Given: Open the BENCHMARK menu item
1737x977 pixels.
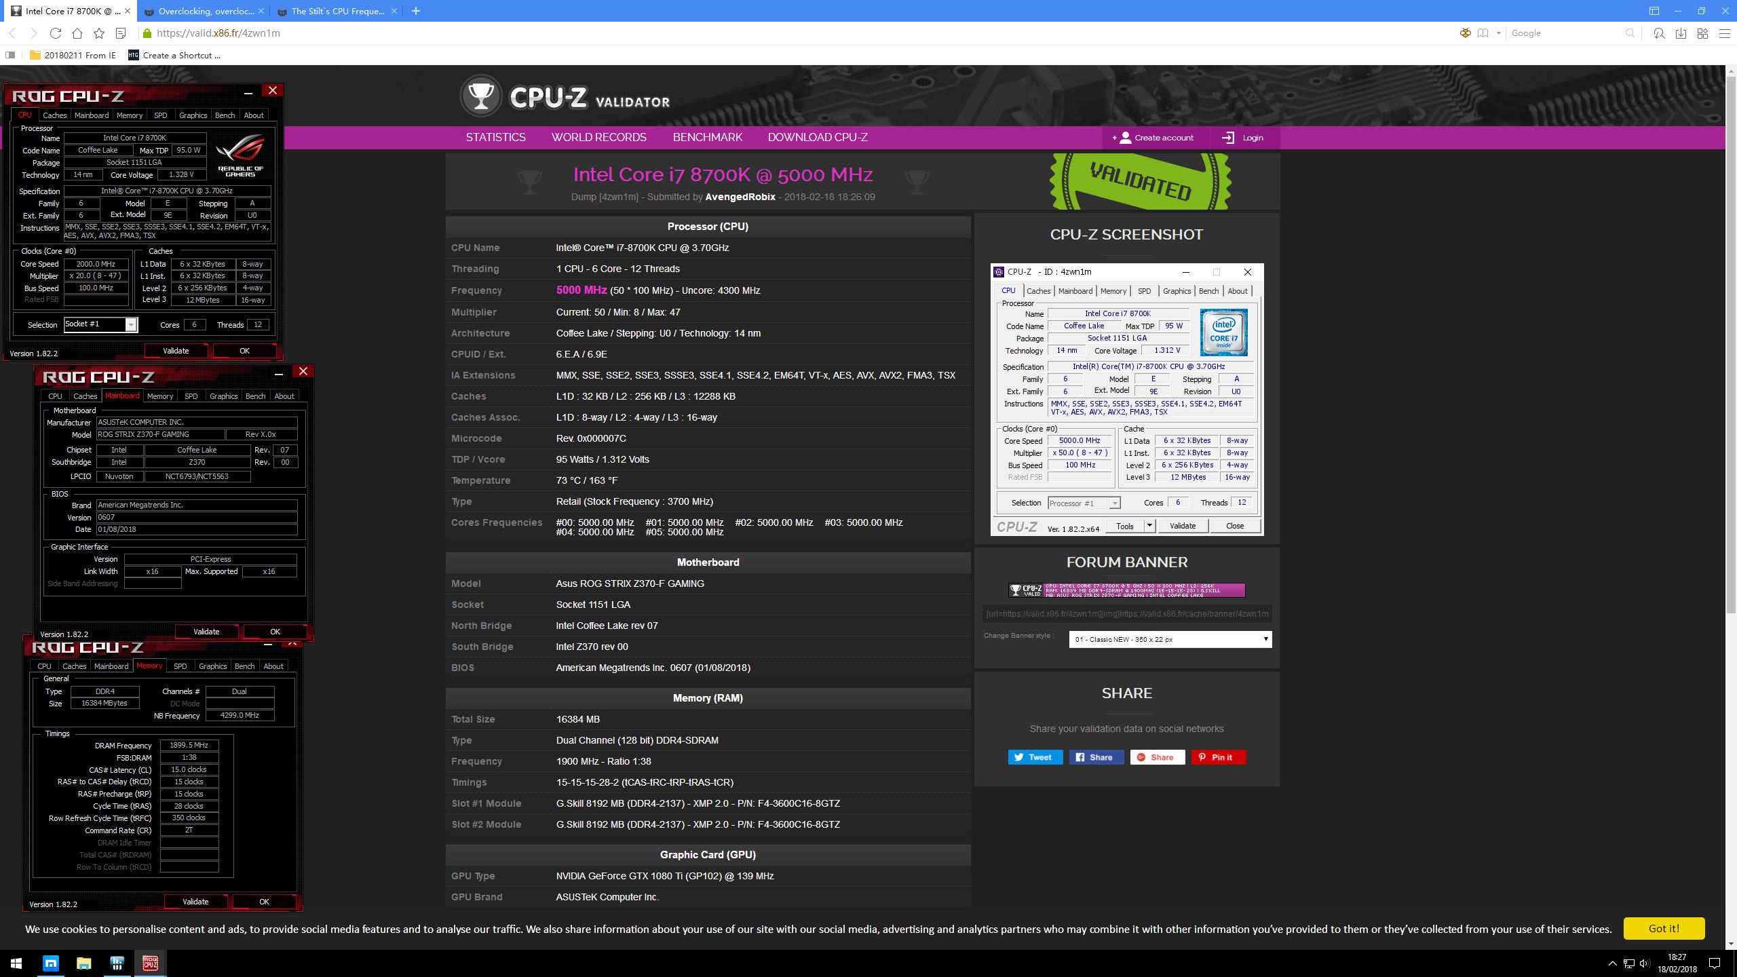Looking at the screenshot, I should (707, 137).
